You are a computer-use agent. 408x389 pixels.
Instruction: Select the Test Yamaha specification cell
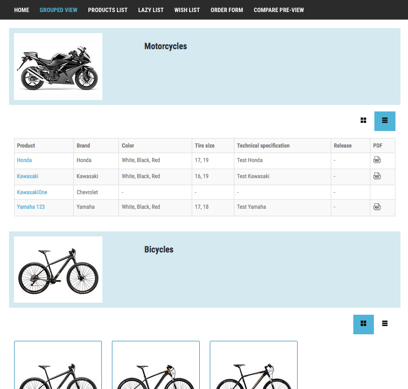coord(283,208)
